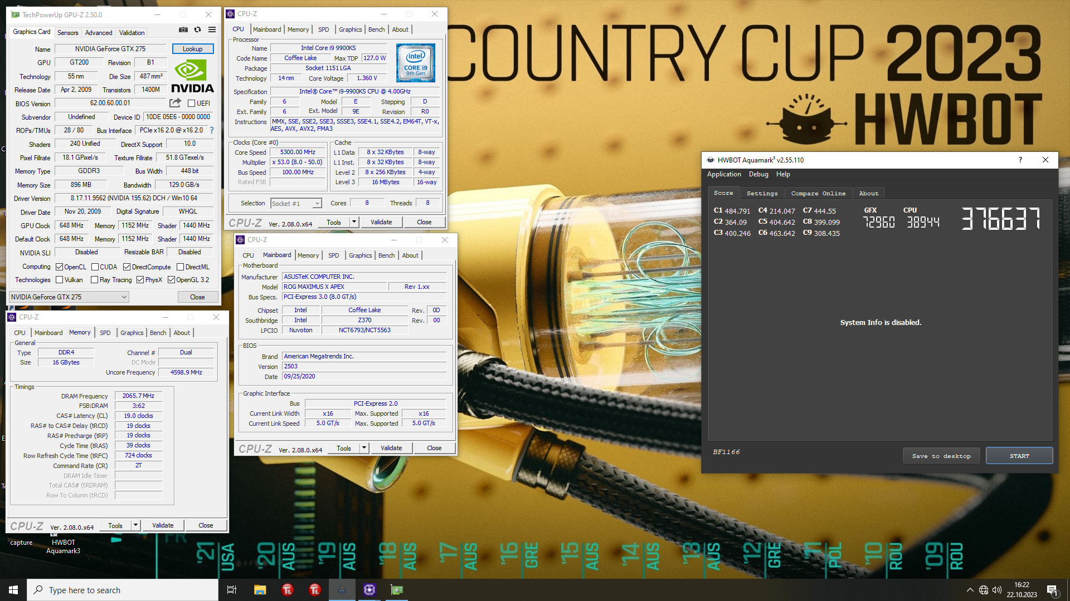Click the GPU-Z Lookup button
1070x601 pixels.
coord(192,49)
